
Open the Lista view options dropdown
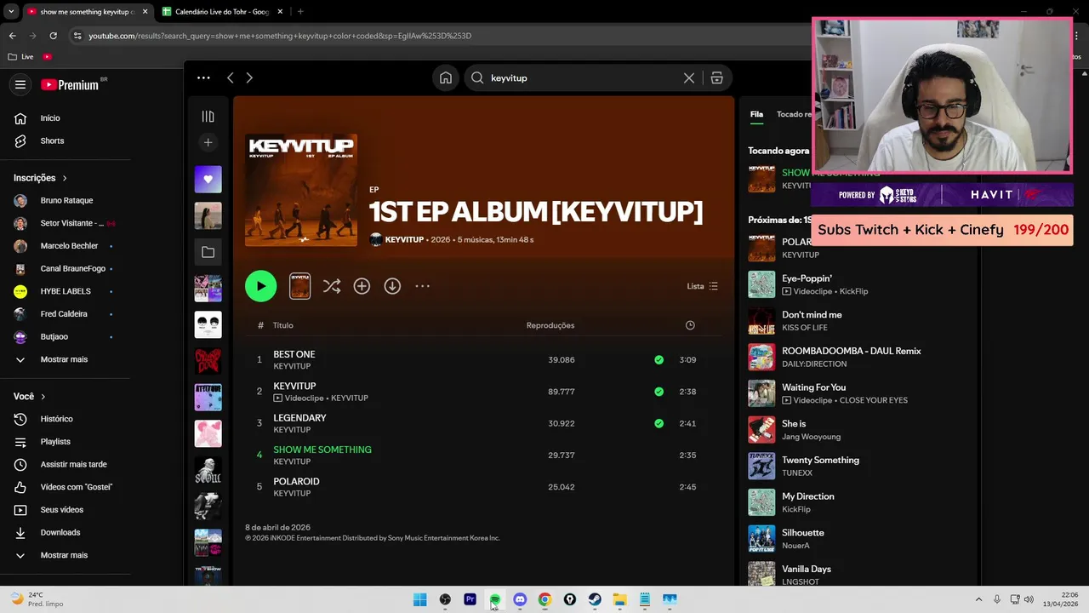pyautogui.click(x=703, y=286)
